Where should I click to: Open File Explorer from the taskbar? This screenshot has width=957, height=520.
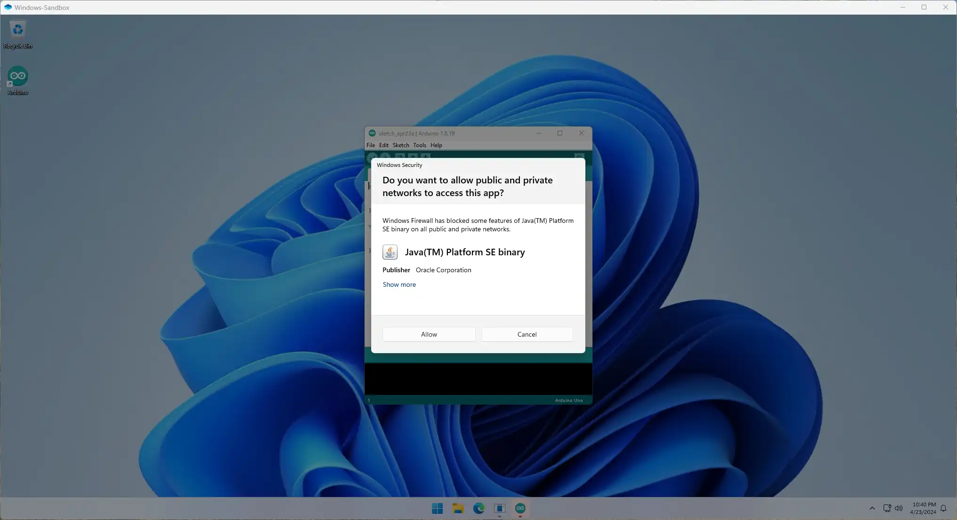point(458,508)
